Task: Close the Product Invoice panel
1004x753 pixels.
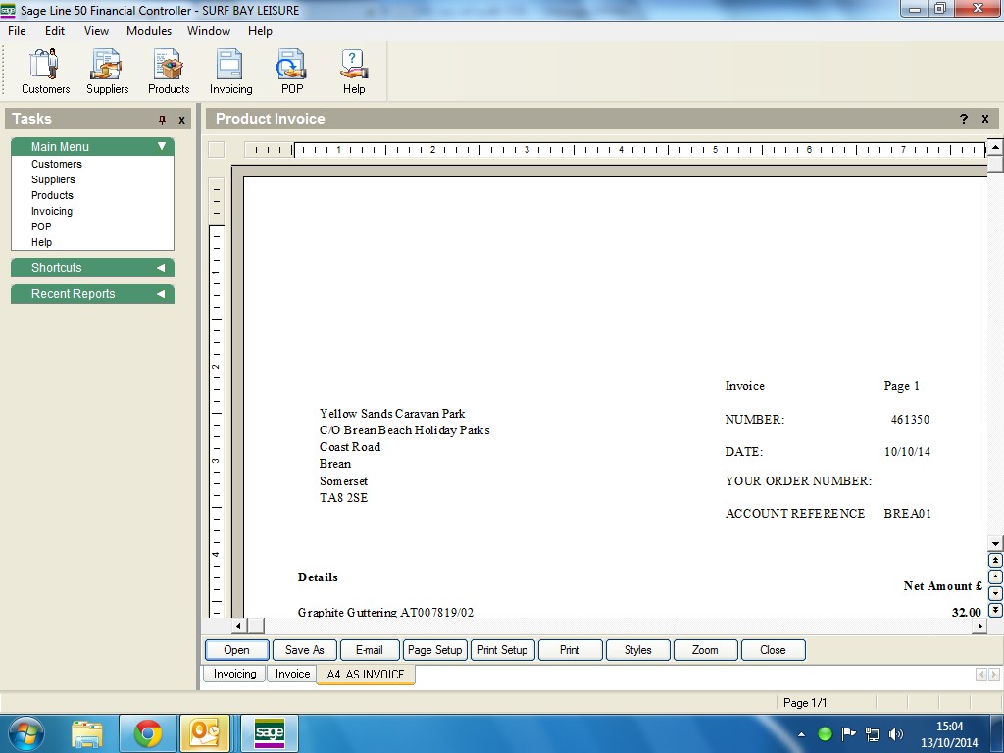Action: pyautogui.click(x=985, y=119)
